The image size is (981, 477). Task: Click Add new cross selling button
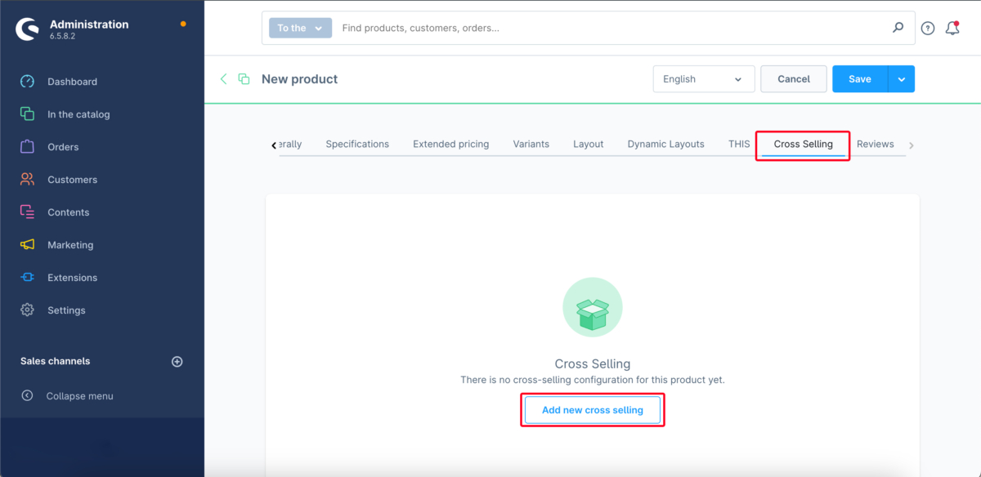pos(593,410)
